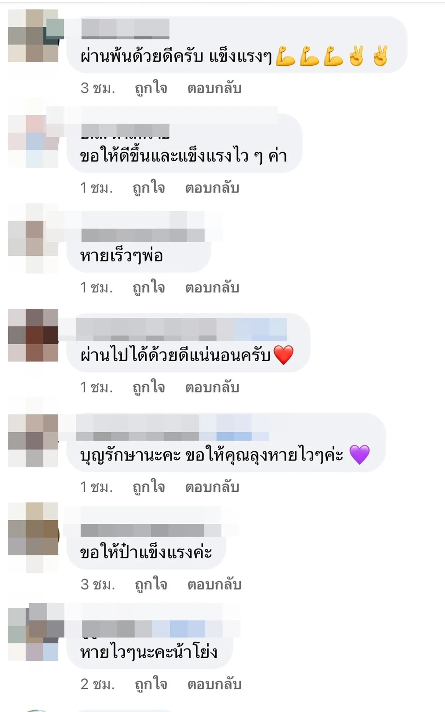Viewport: 445px width, 712px height.
Task: Reply to the comment ขอให้ป๋าแข็งแรงค่ะ
Action: pos(214,584)
